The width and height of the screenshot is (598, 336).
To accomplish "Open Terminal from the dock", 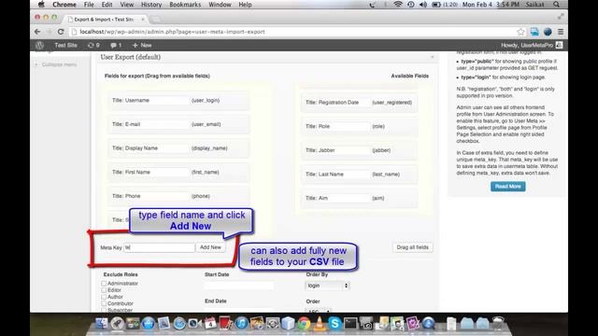I will click(350, 324).
